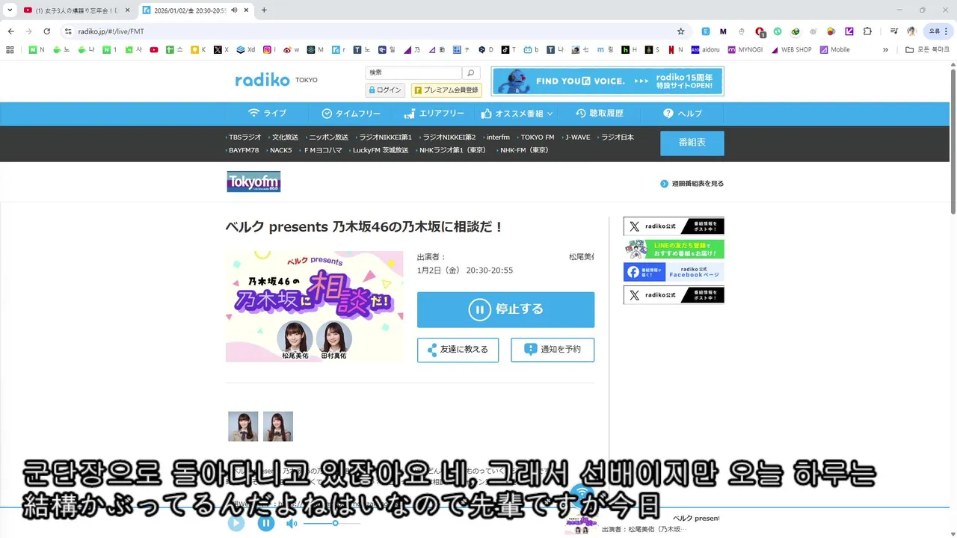The width and height of the screenshot is (957, 538).
Task: Open the 聴取履歴 listening history tab
Action: 600,114
